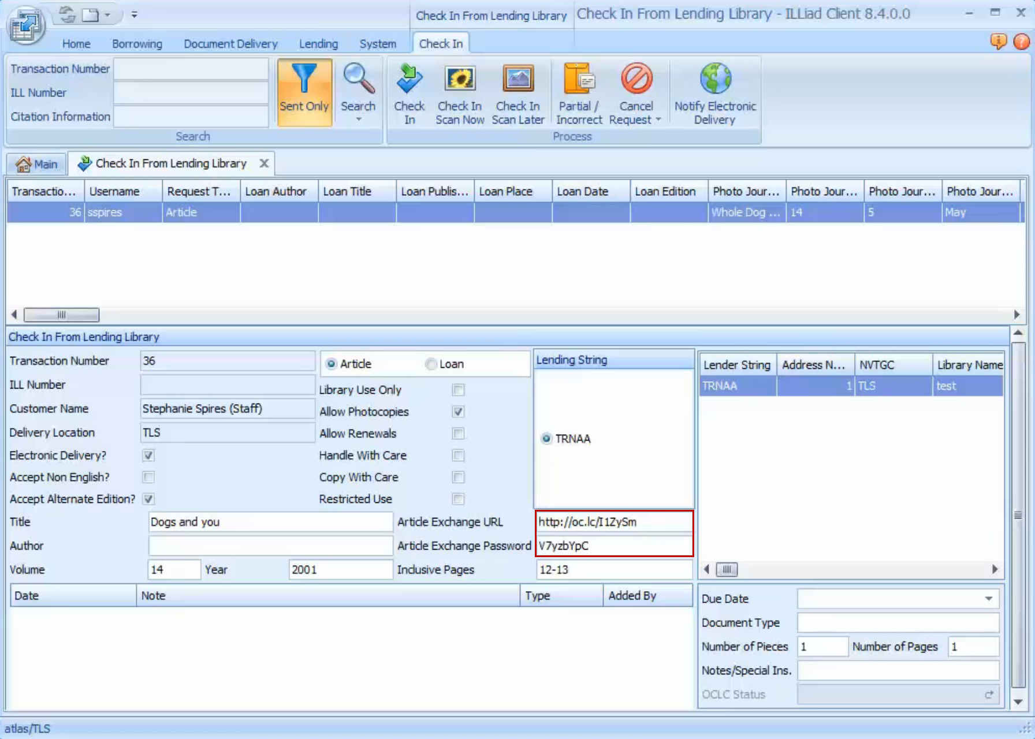Click the orange help question icon

[x=1021, y=42]
